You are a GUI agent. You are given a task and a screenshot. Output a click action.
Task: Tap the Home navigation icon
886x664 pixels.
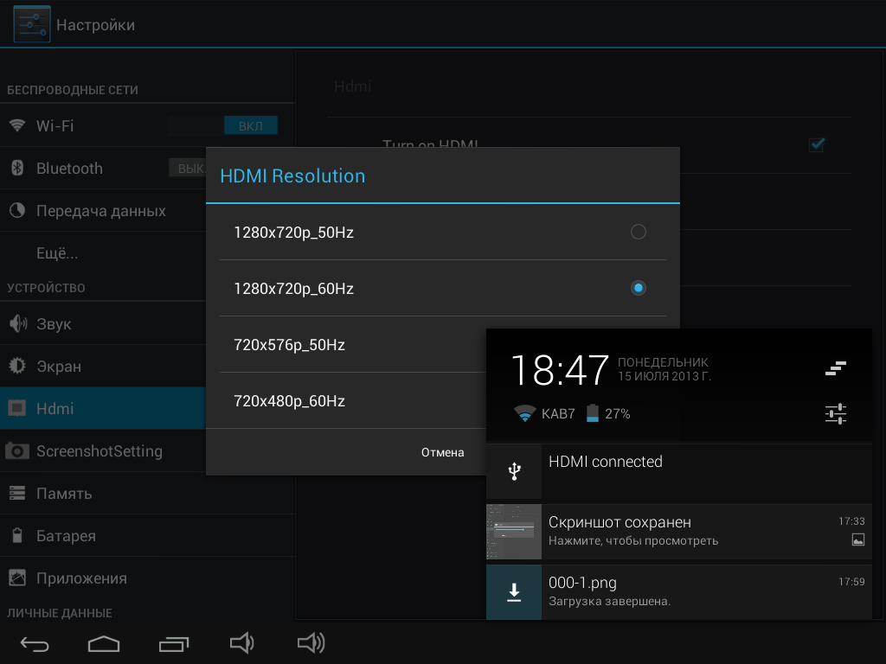[x=104, y=643]
